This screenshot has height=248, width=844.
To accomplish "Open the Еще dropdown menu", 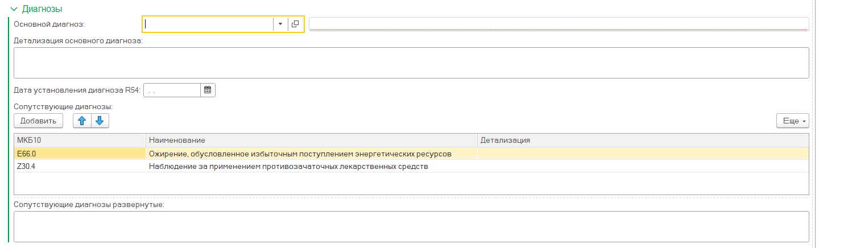I will tap(792, 121).
